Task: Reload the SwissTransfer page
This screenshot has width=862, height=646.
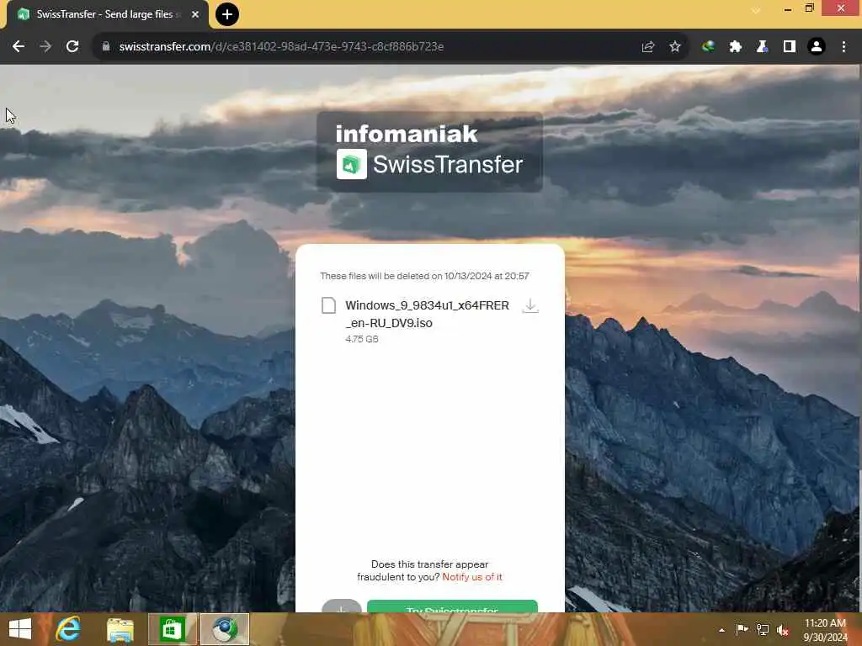Action: point(72,47)
